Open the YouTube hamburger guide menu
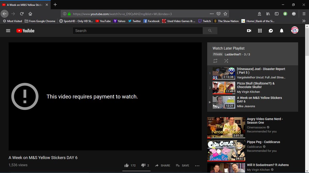309x173 pixels. 8,31
